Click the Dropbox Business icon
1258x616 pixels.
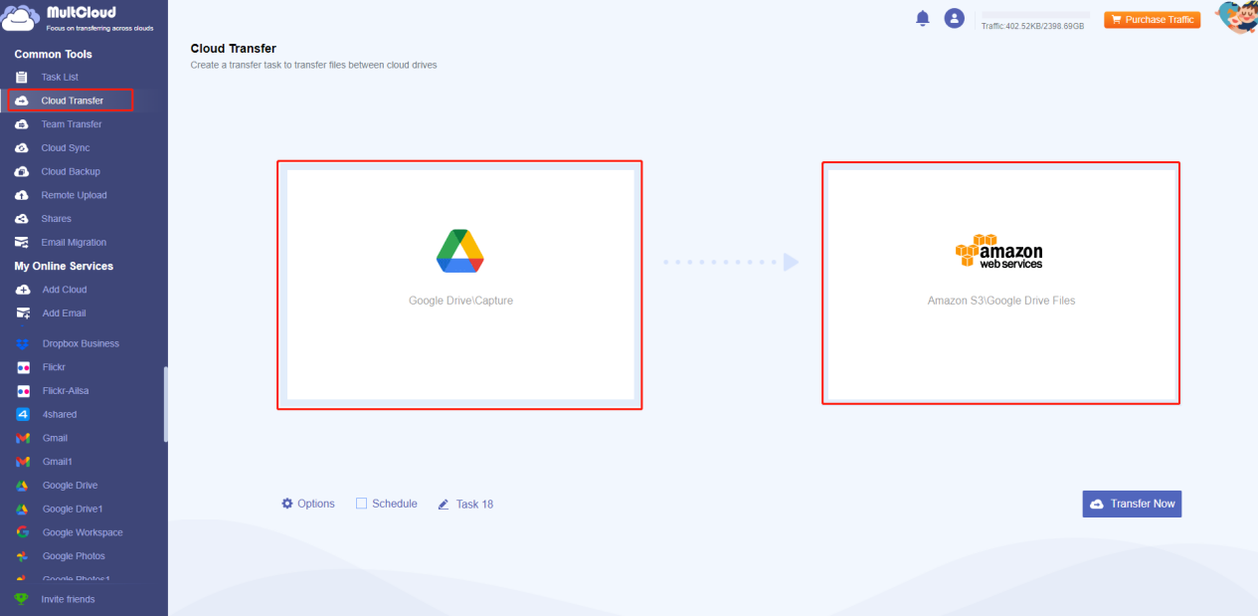pyautogui.click(x=23, y=343)
